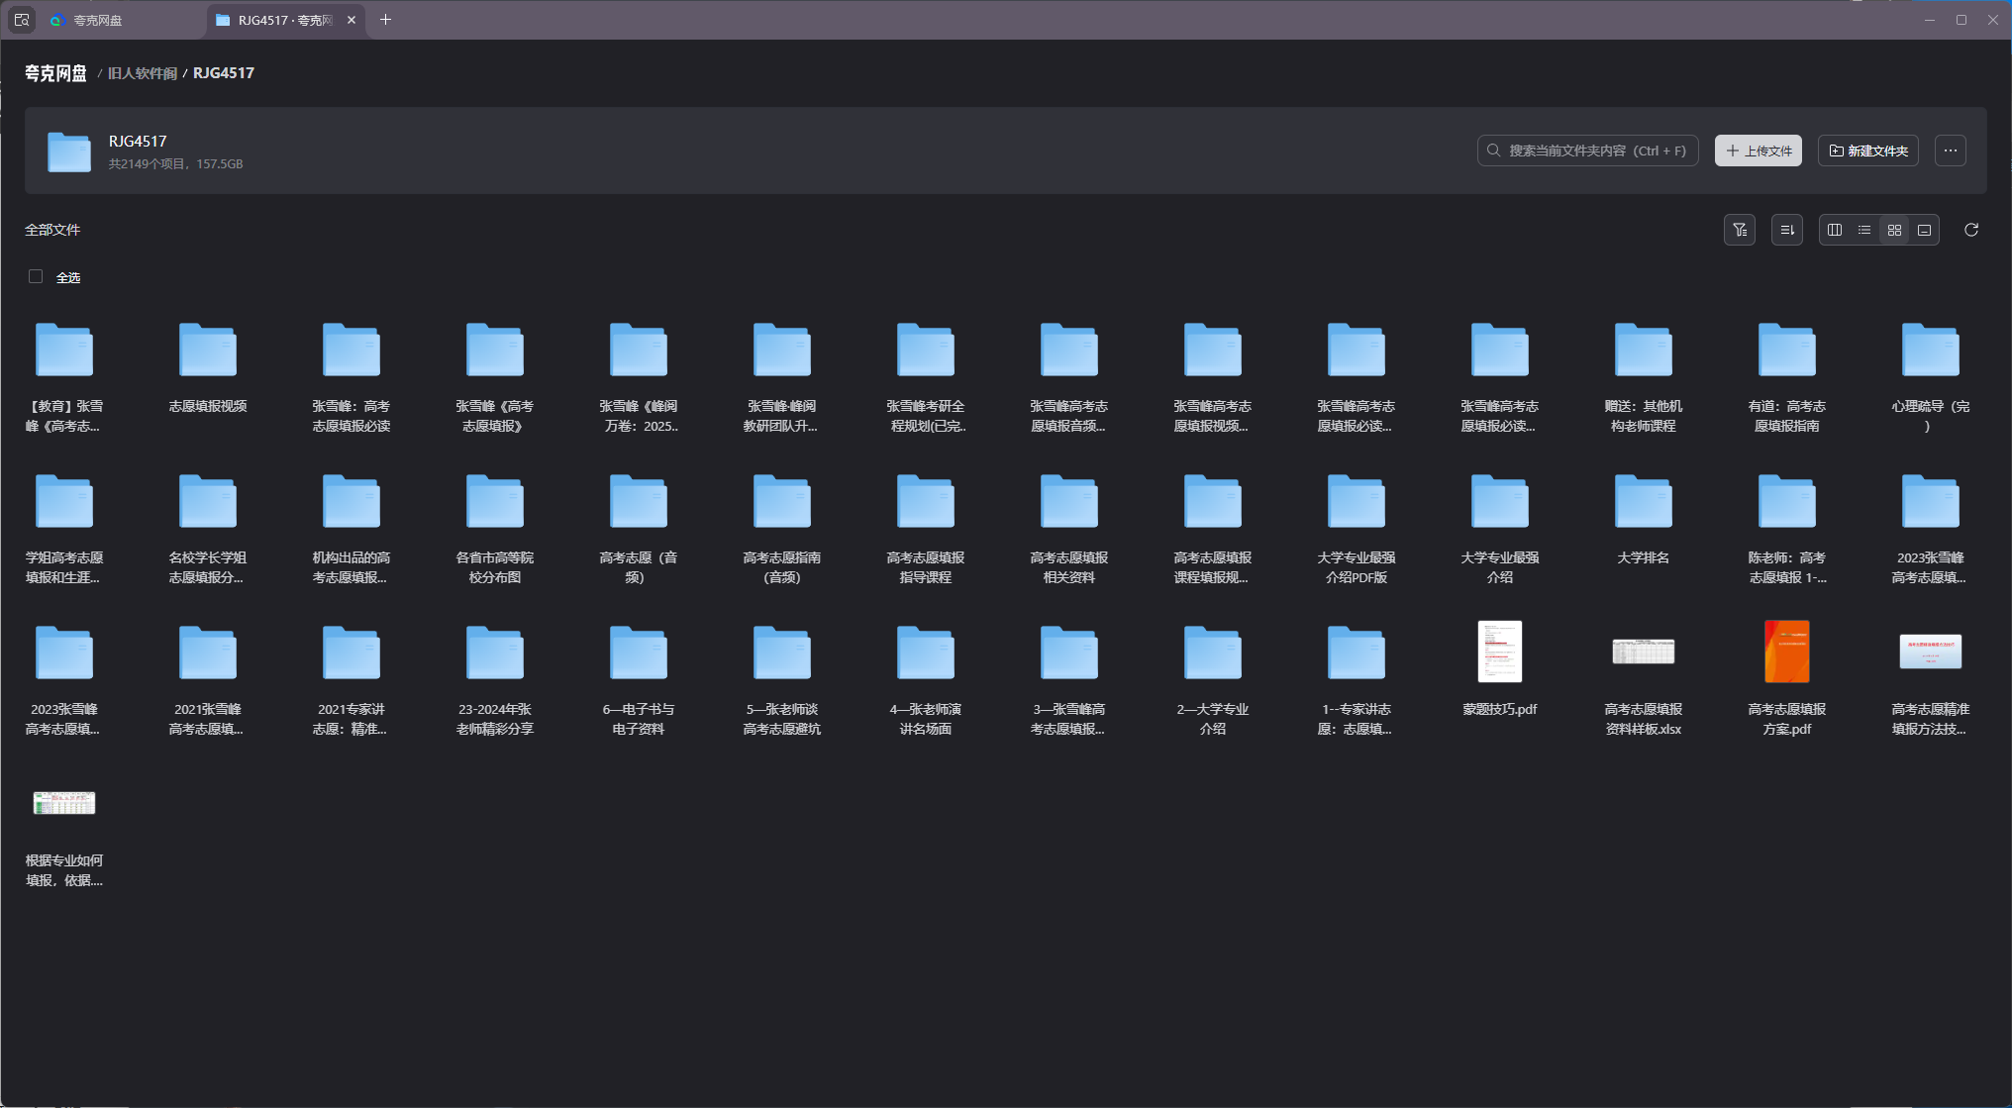Open the 蒙题技巧.pdf file thumbnail
Image resolution: width=2012 pixels, height=1108 pixels.
(1499, 652)
